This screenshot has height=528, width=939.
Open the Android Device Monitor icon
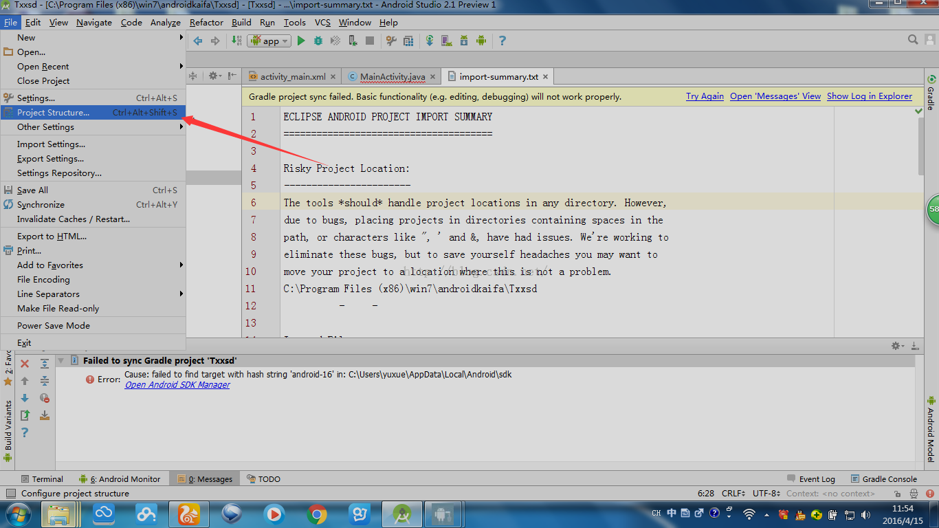(x=481, y=41)
